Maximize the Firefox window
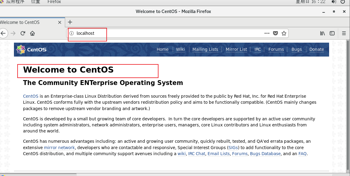The width and height of the screenshot is (350, 176). click(334, 11)
